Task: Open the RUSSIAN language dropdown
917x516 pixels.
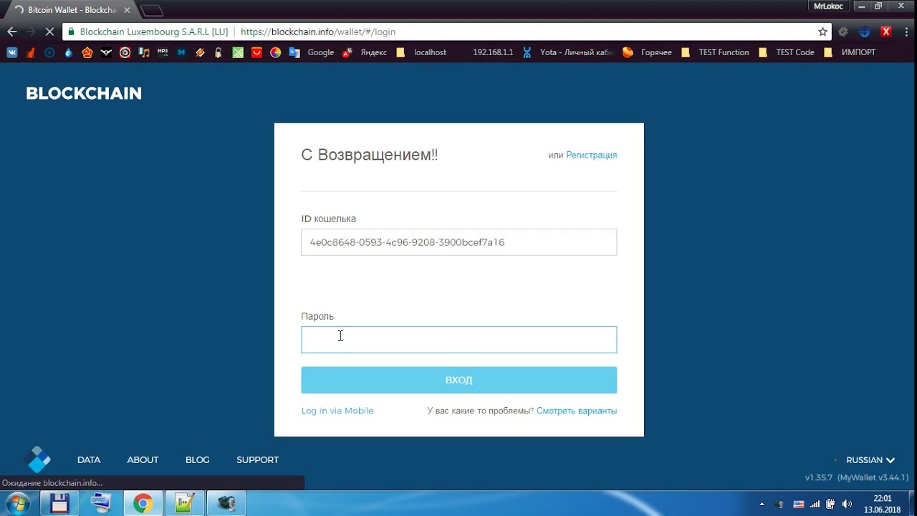Action: coord(870,460)
